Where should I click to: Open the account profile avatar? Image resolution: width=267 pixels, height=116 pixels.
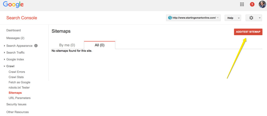click(262, 4)
